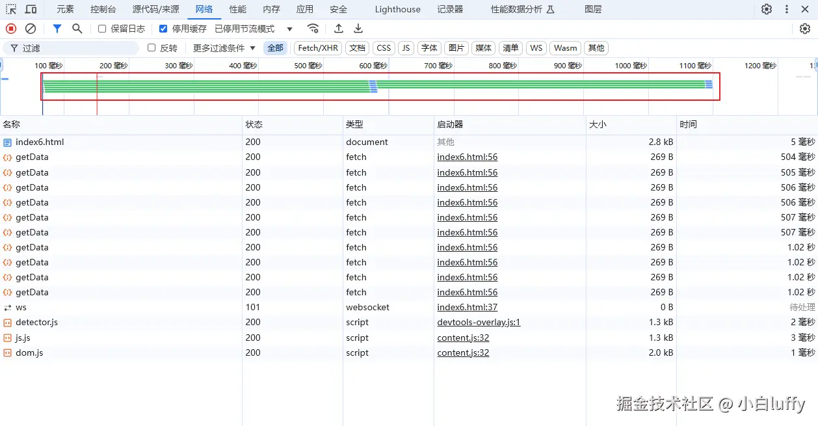Screen dimensions: 818x426
Task: Clear the network log
Action: click(x=31, y=29)
